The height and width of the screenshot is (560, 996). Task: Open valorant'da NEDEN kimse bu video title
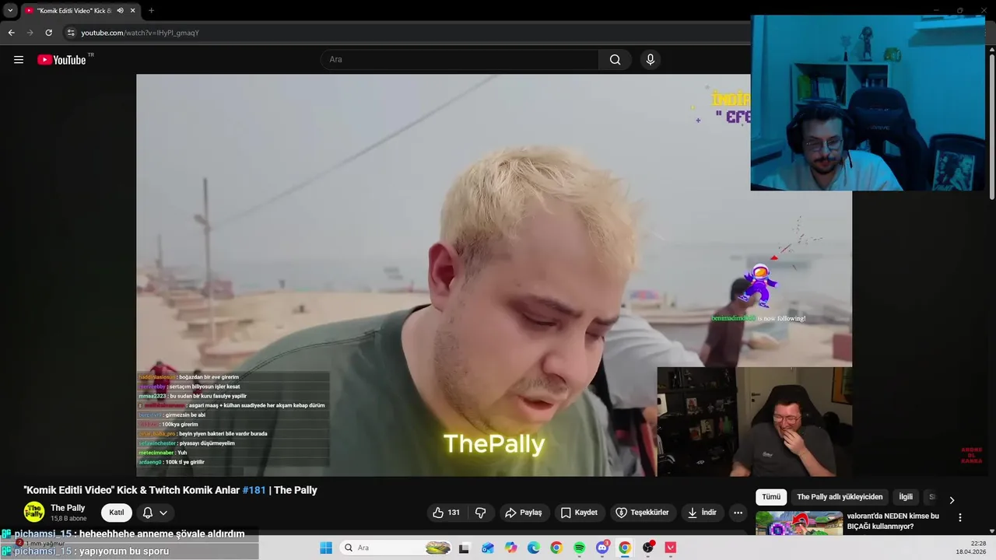893,521
